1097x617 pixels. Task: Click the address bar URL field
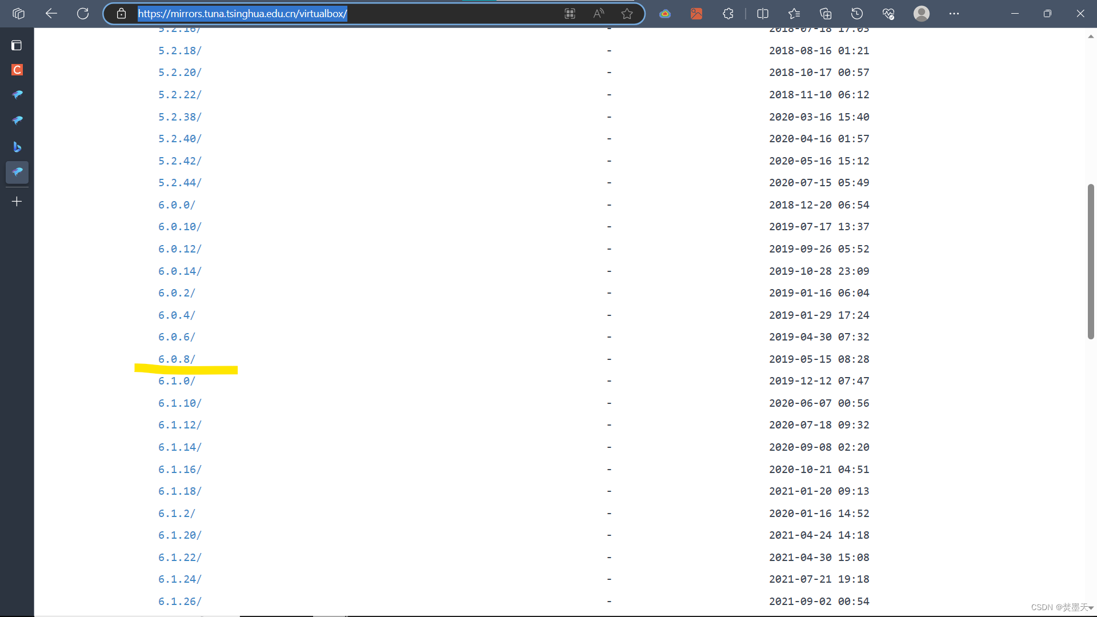tap(343, 14)
